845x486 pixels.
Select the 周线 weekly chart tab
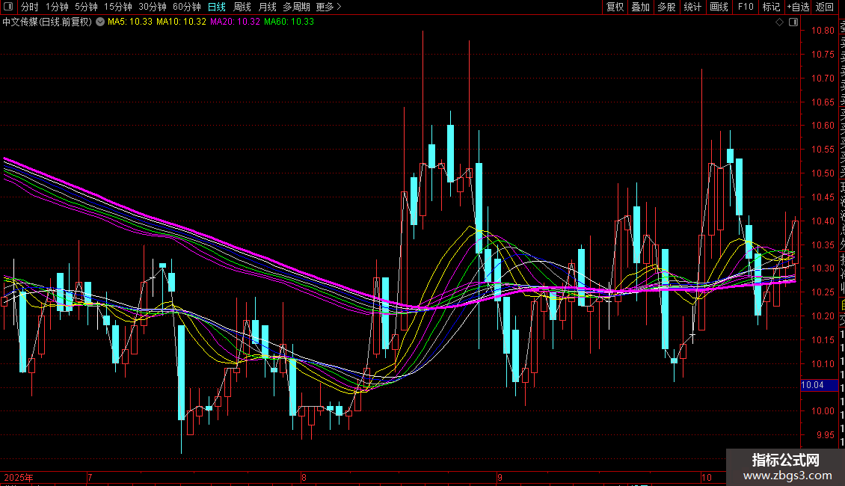click(242, 7)
